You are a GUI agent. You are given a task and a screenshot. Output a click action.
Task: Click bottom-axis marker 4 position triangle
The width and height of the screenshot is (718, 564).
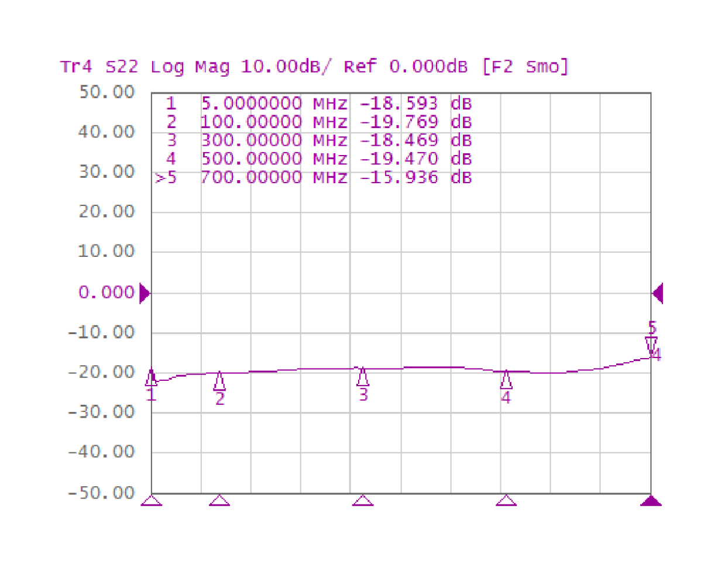506,500
